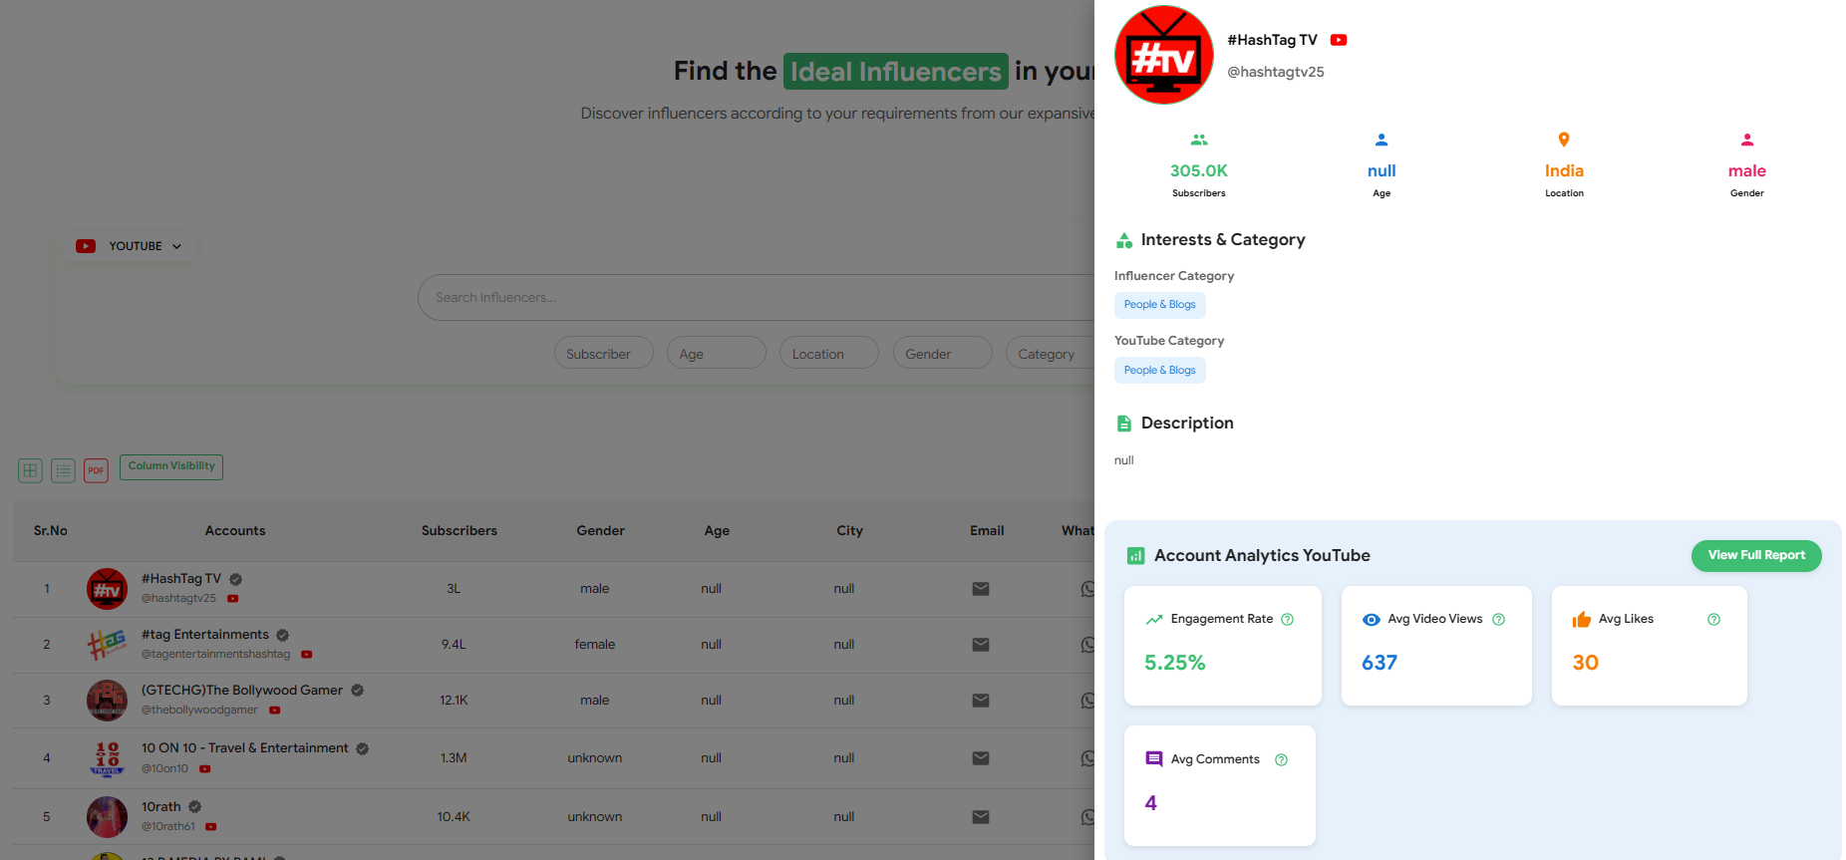Open the Category filter dropdown

pyautogui.click(x=1050, y=353)
